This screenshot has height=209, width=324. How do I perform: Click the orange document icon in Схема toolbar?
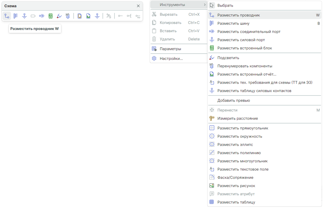click(80, 16)
